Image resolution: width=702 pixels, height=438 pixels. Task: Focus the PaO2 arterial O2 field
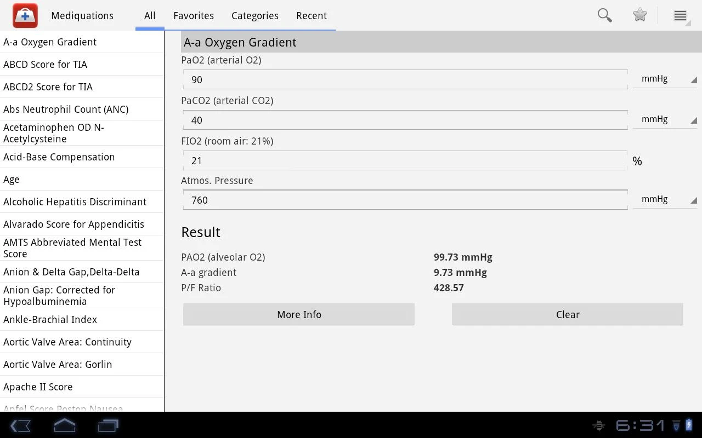(405, 79)
